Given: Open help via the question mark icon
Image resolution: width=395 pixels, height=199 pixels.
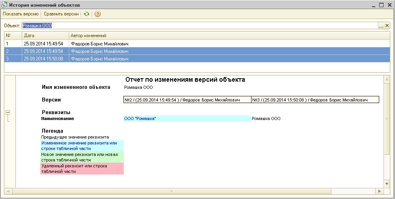Looking at the screenshot, I should (x=98, y=14).
